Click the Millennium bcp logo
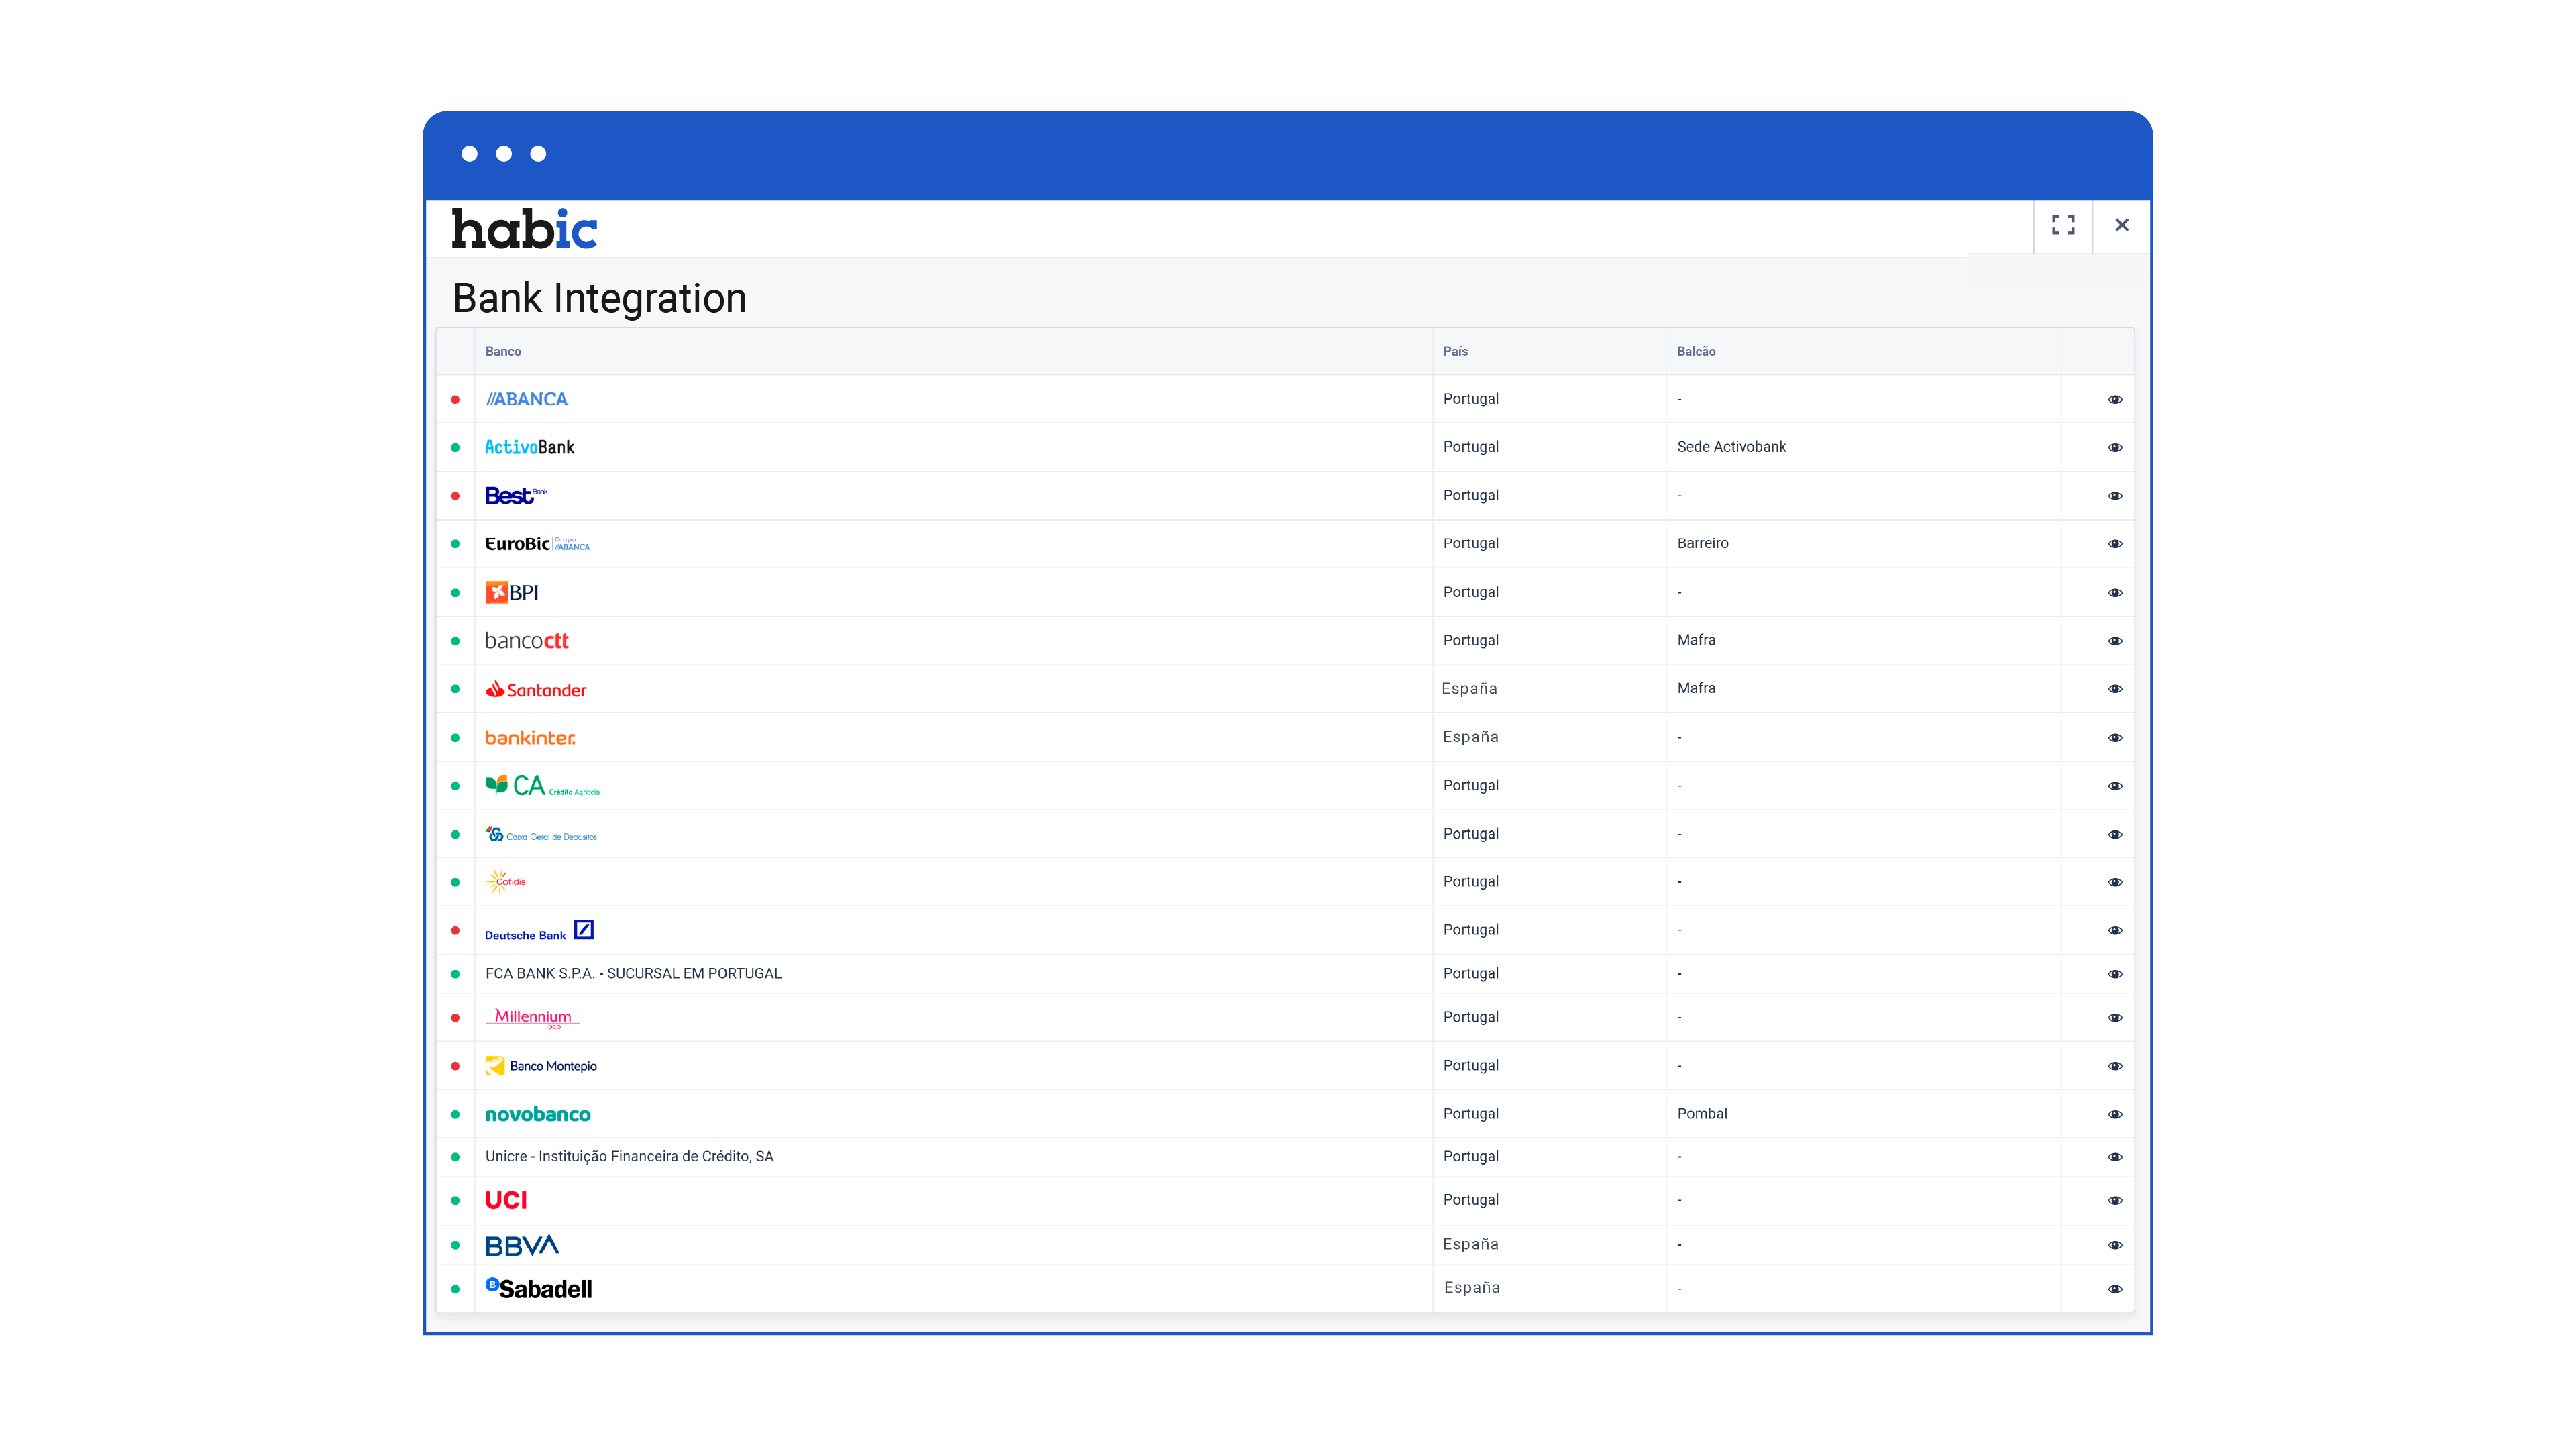The image size is (2576, 1449). click(533, 1018)
